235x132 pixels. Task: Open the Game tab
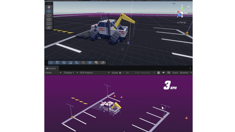point(51,68)
